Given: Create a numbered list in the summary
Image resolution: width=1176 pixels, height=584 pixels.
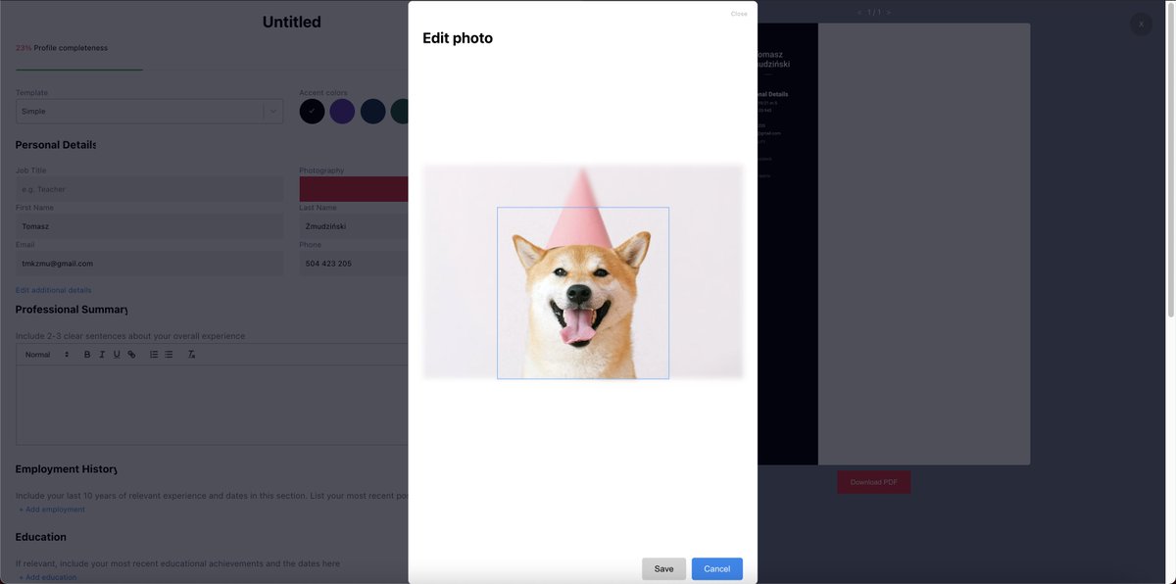Looking at the screenshot, I should coord(151,354).
